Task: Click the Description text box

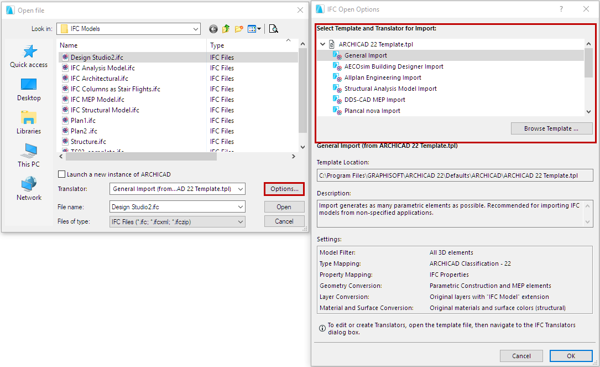Action: pyautogui.click(x=455, y=213)
